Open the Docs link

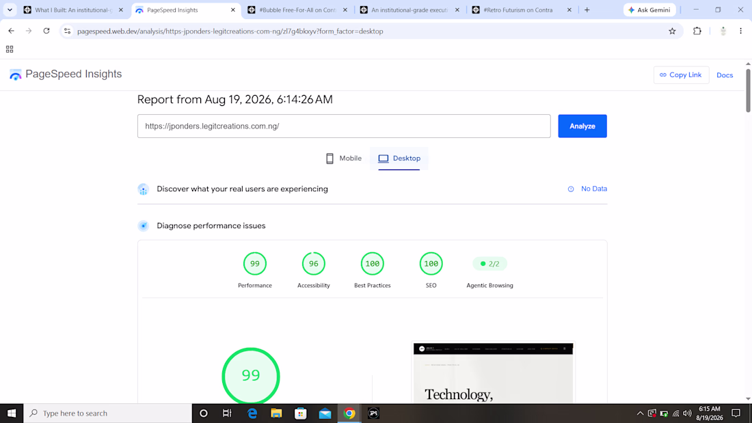[725, 75]
